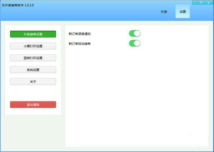214x152 pixels.
Task: Toggle 新订单语音通知 switch off
Action: coord(135,34)
